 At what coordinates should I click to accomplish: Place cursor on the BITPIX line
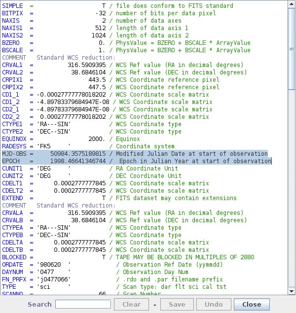coord(99,13)
